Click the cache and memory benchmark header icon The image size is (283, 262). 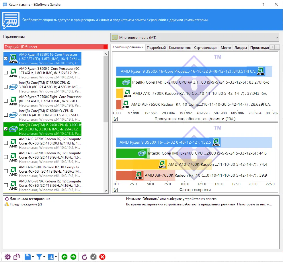pos(11,20)
